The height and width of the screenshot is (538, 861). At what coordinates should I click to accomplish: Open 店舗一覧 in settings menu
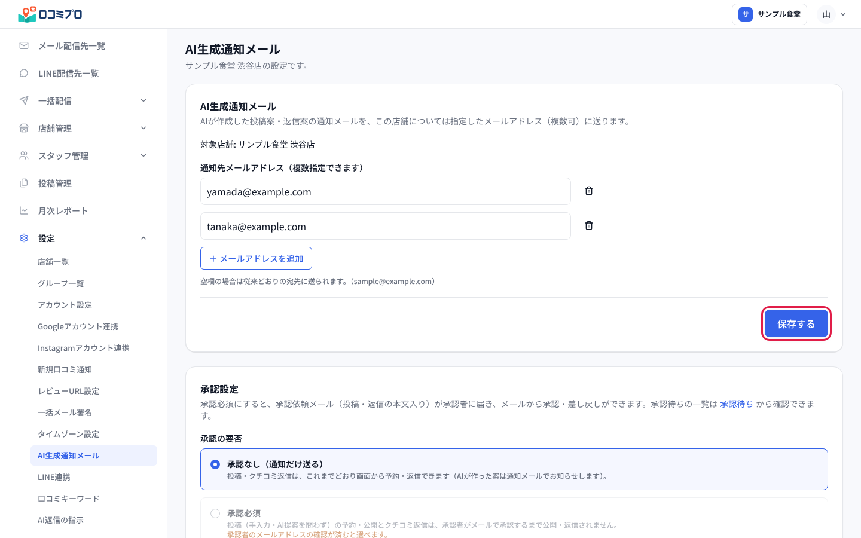click(x=94, y=262)
